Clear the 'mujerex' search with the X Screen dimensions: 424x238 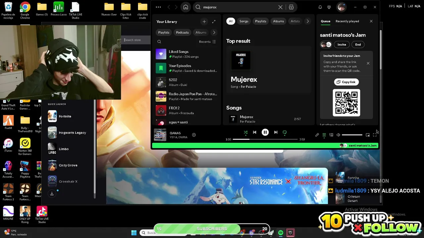pyautogui.click(x=280, y=7)
